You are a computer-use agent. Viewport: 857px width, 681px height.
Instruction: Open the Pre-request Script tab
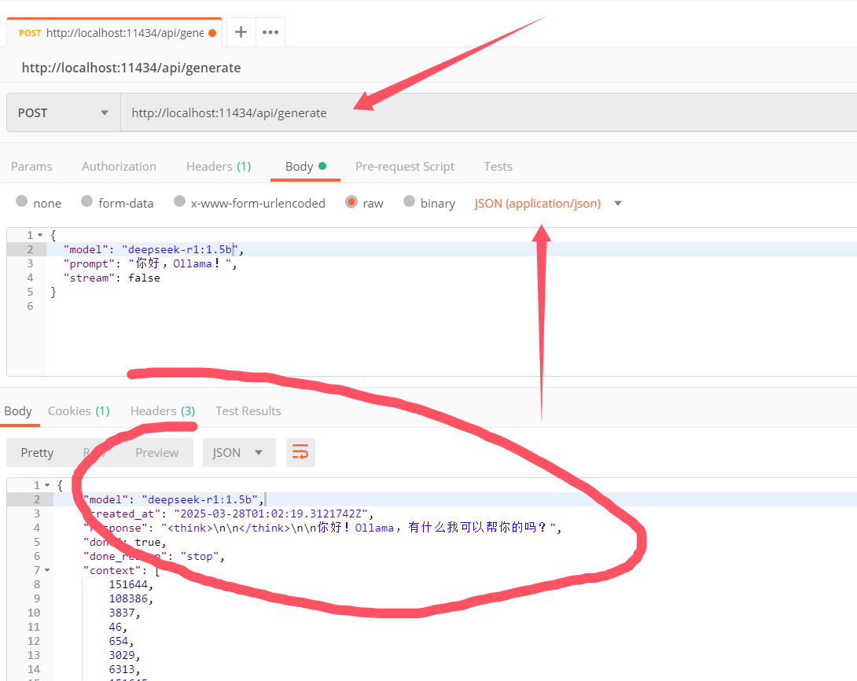[x=404, y=166]
